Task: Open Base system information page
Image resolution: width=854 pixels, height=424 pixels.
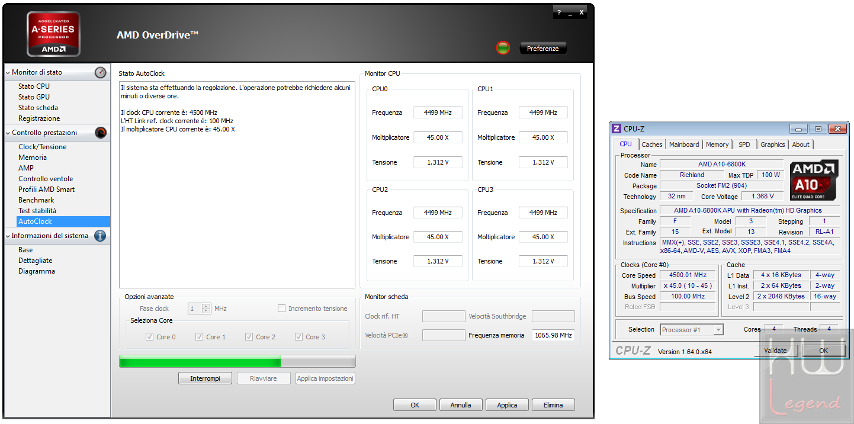Action: point(25,250)
